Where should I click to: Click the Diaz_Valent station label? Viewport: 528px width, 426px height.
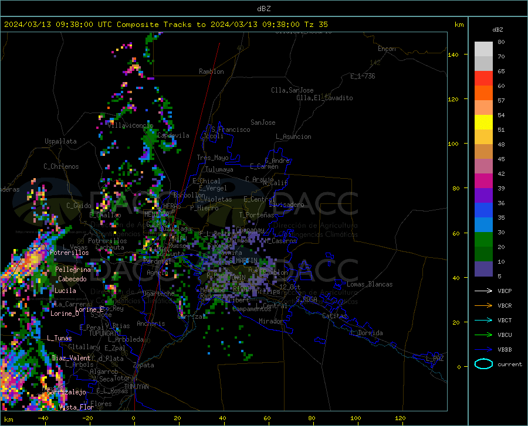[x=71, y=358]
